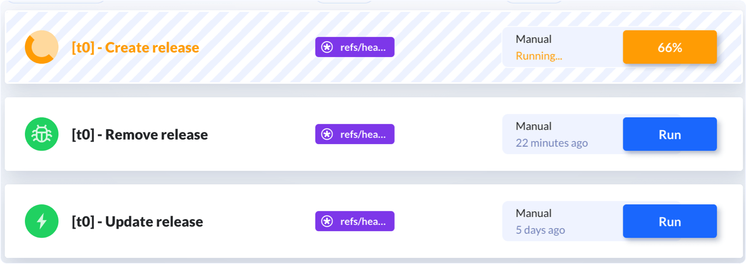Click the orange 66% progress button
This screenshot has height=264, width=746.
670,47
